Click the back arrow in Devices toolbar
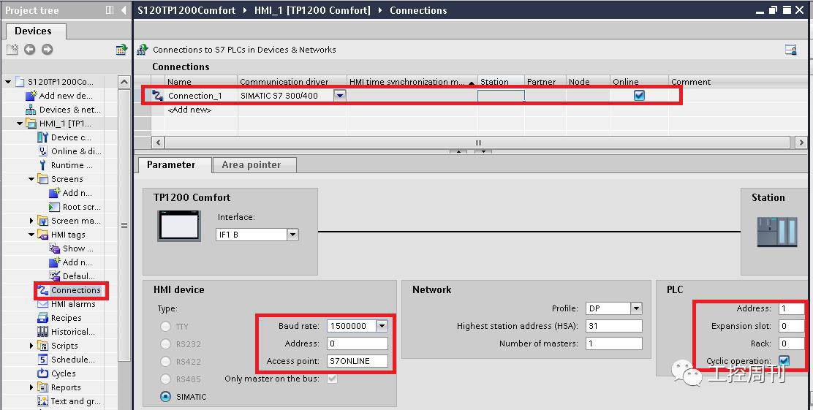Viewport: 813px width, 410px height. pyautogui.click(x=29, y=50)
